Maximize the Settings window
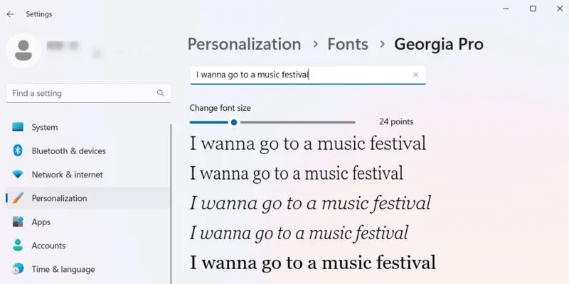The width and height of the screenshot is (569, 284). [x=533, y=9]
